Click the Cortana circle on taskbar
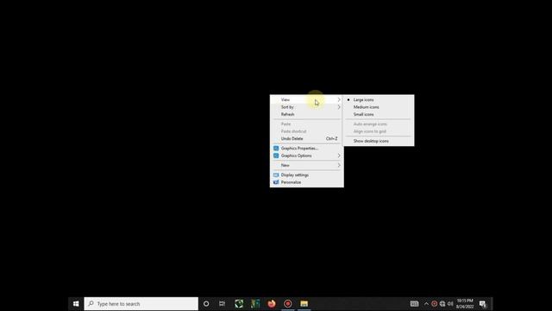Viewport: 552px width, 311px height. click(x=206, y=303)
